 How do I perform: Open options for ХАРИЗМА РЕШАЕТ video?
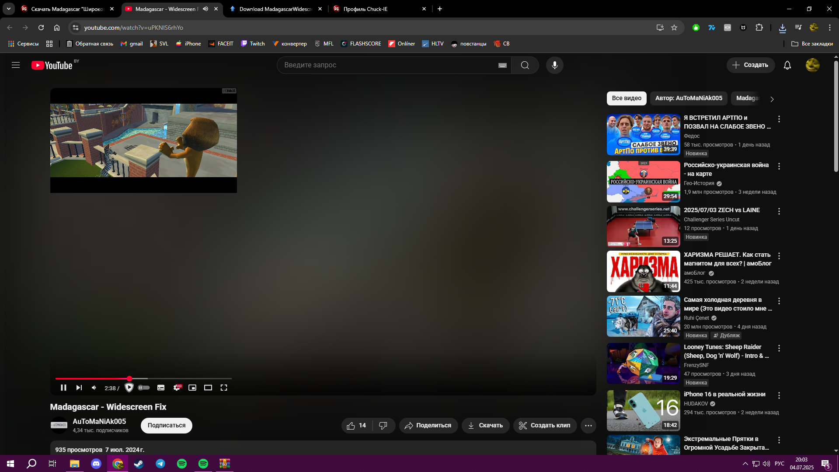(779, 256)
